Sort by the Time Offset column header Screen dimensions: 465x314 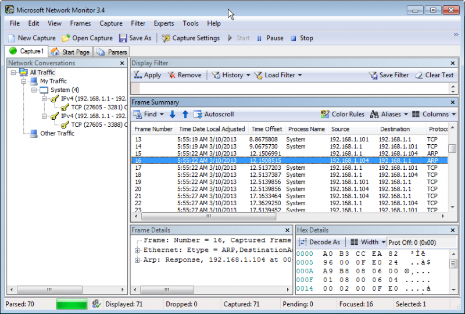coord(267,129)
